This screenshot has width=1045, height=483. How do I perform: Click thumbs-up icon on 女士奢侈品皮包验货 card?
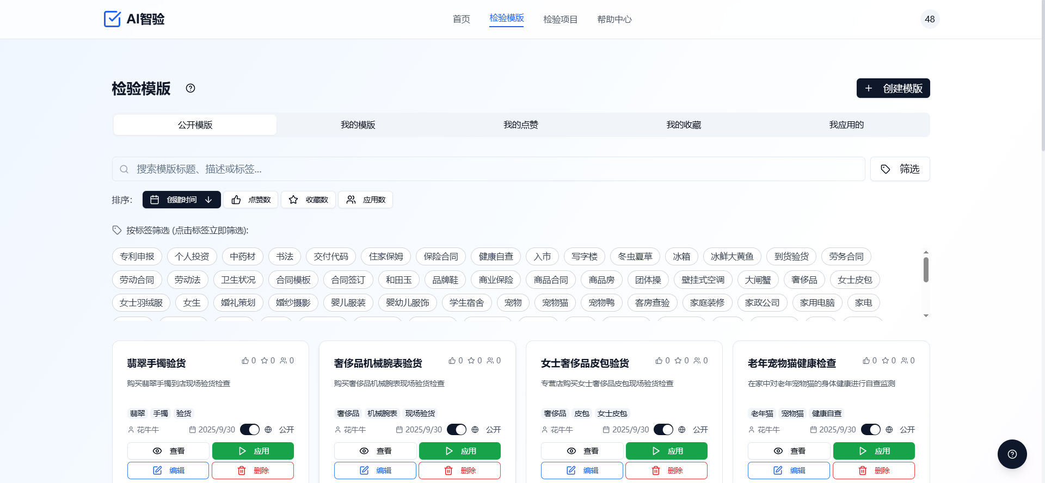coord(659,361)
